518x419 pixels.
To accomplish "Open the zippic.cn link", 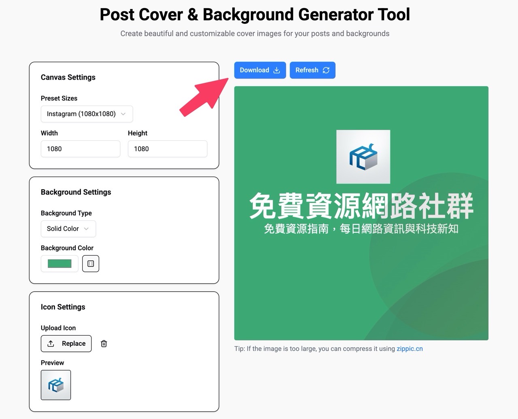I will click(x=410, y=349).
